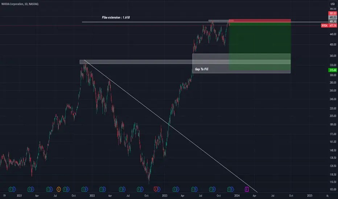338x199 pixels.
Task: Click the earnings E marker just left of 2022
Action: [83, 189]
